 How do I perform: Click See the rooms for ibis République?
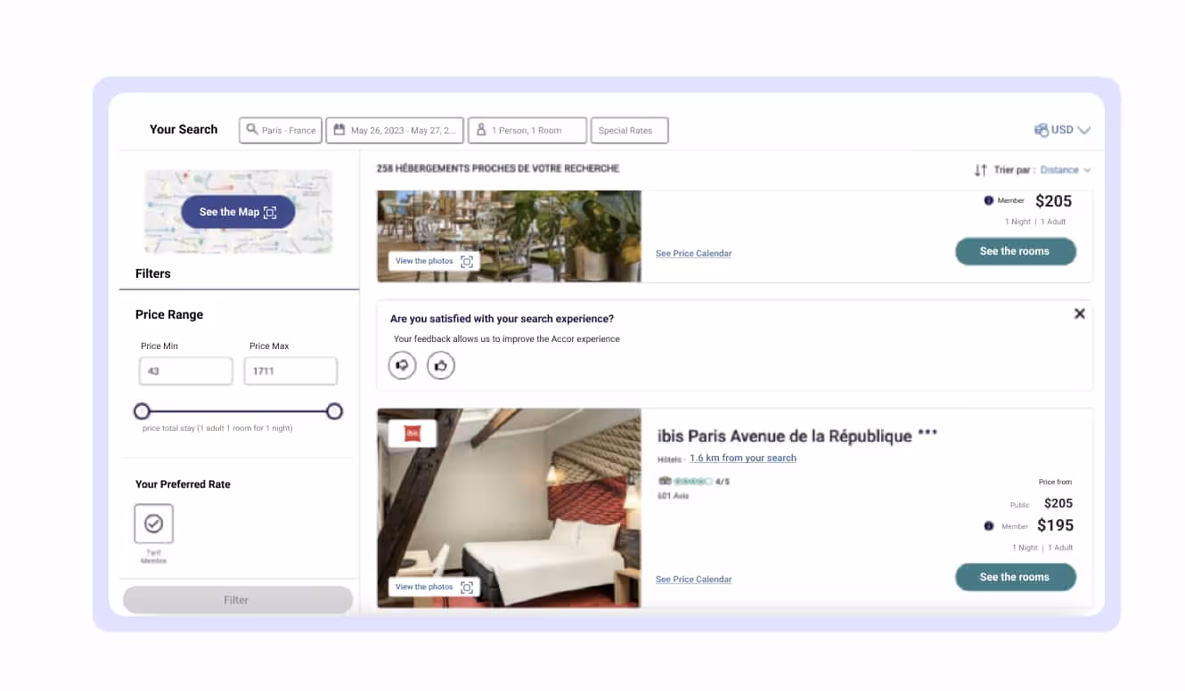click(x=1016, y=577)
